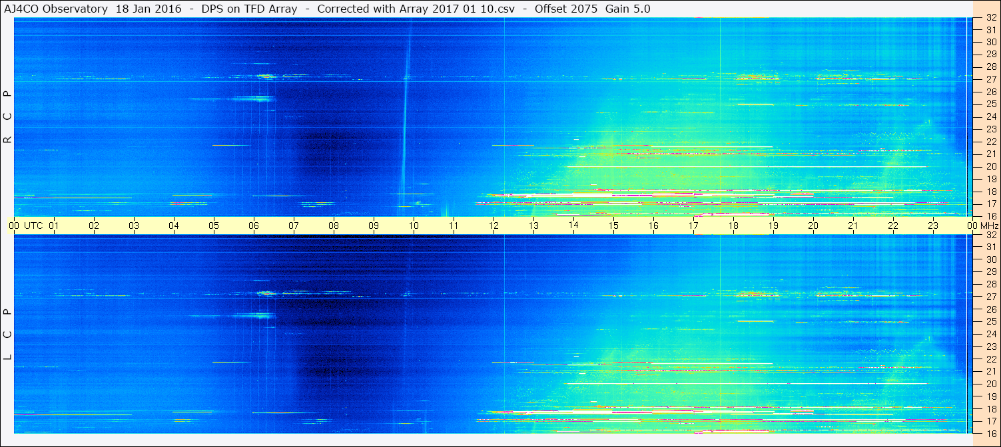Click the 16 MHz tick in RCP scale
Image resolution: width=1001 pixels, height=447 pixels.
point(990,216)
